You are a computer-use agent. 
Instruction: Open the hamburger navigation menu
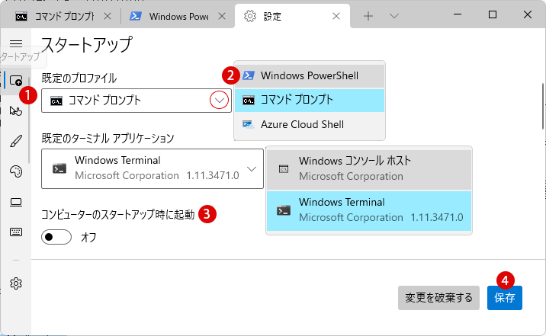point(16,43)
